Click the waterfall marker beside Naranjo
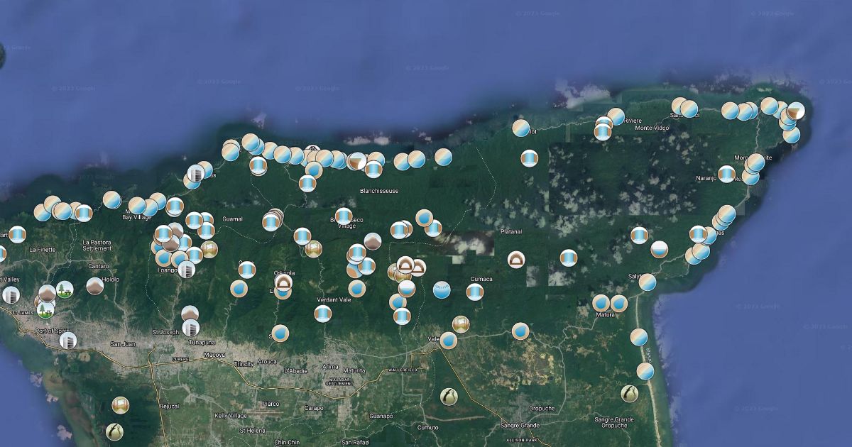 tap(726, 173)
